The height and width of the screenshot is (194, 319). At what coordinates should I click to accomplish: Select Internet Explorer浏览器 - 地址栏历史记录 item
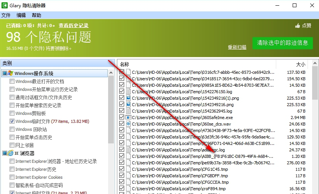(56, 161)
